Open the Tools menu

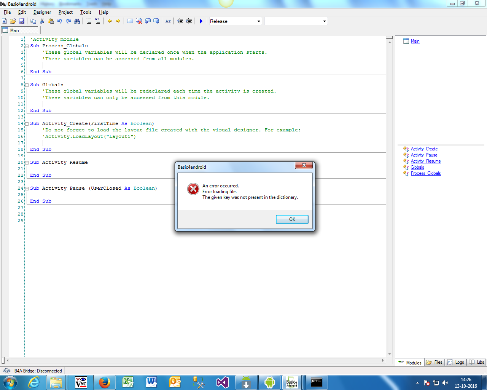pyautogui.click(x=86, y=12)
